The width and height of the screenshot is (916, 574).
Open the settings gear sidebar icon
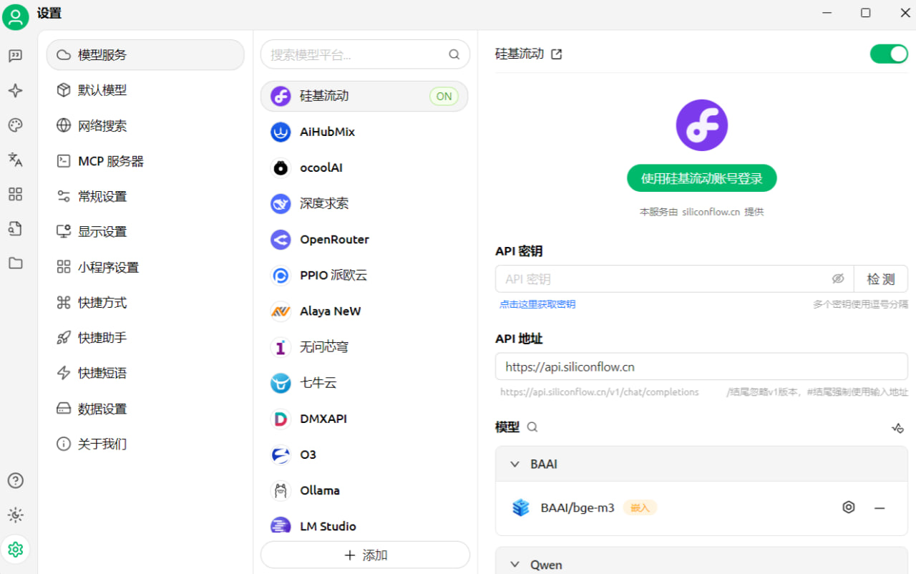tap(15, 550)
